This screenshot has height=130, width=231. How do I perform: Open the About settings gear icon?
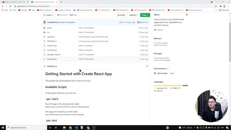[x=187, y=14]
